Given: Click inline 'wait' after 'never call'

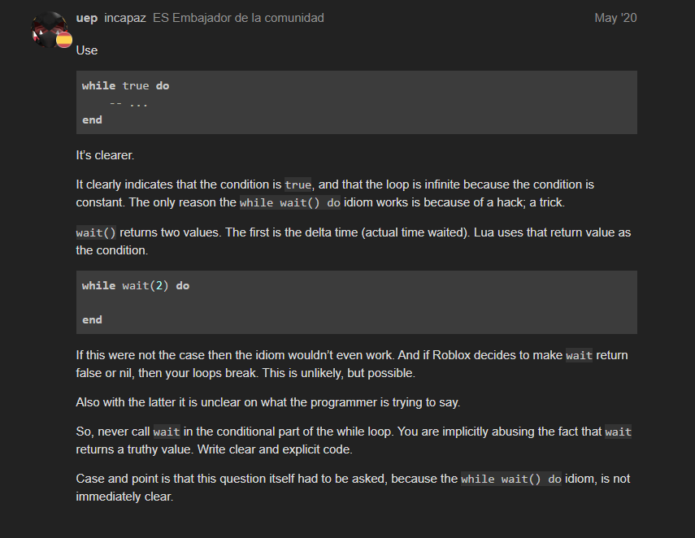Looking at the screenshot, I should [166, 432].
